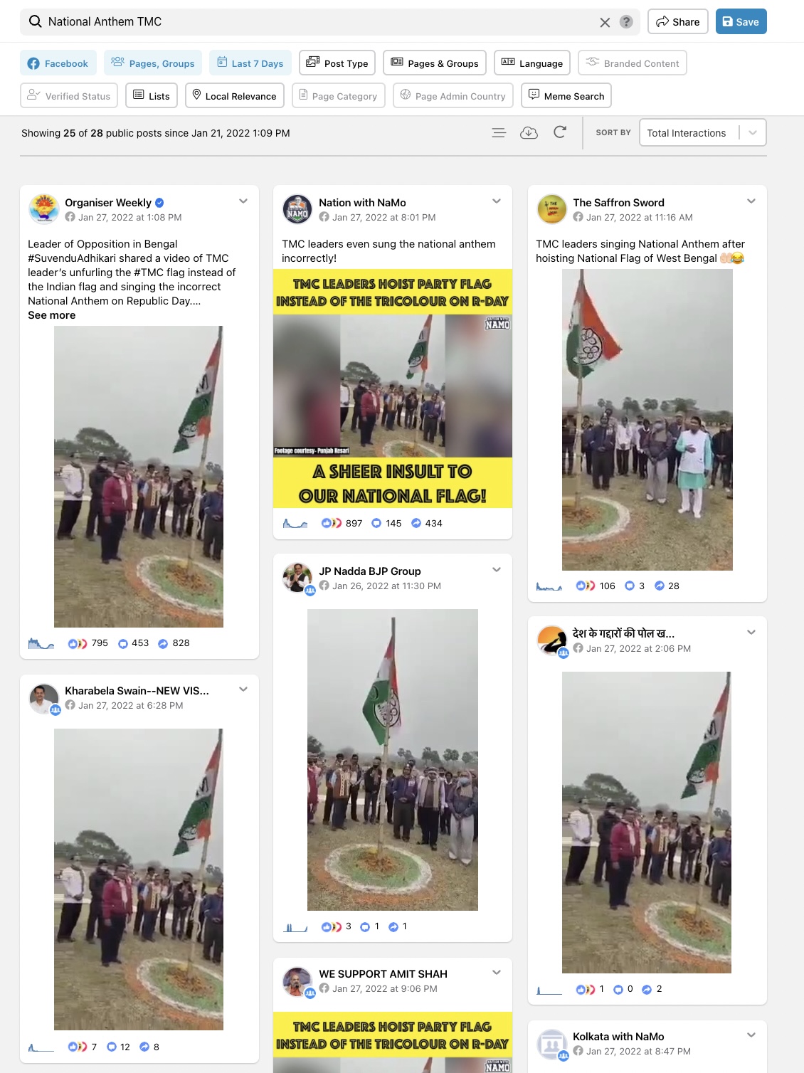804x1073 pixels.
Task: Expand options chevron on Organiser Weekly post
Action: 243,201
